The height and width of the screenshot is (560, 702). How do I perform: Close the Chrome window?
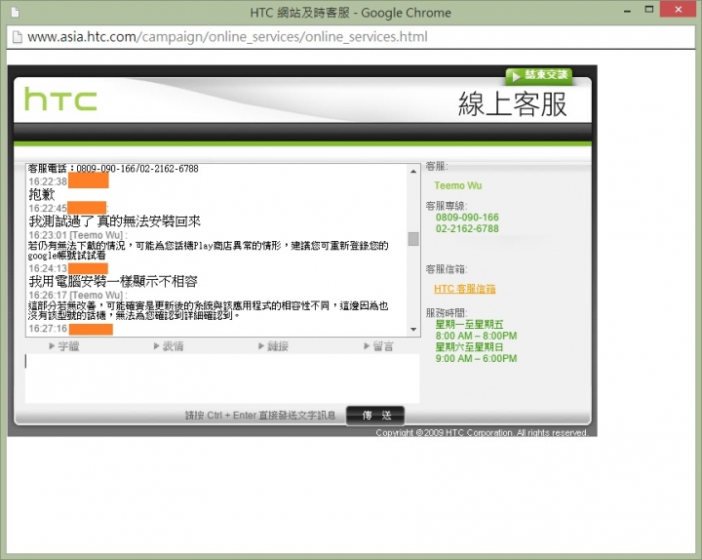click(679, 9)
